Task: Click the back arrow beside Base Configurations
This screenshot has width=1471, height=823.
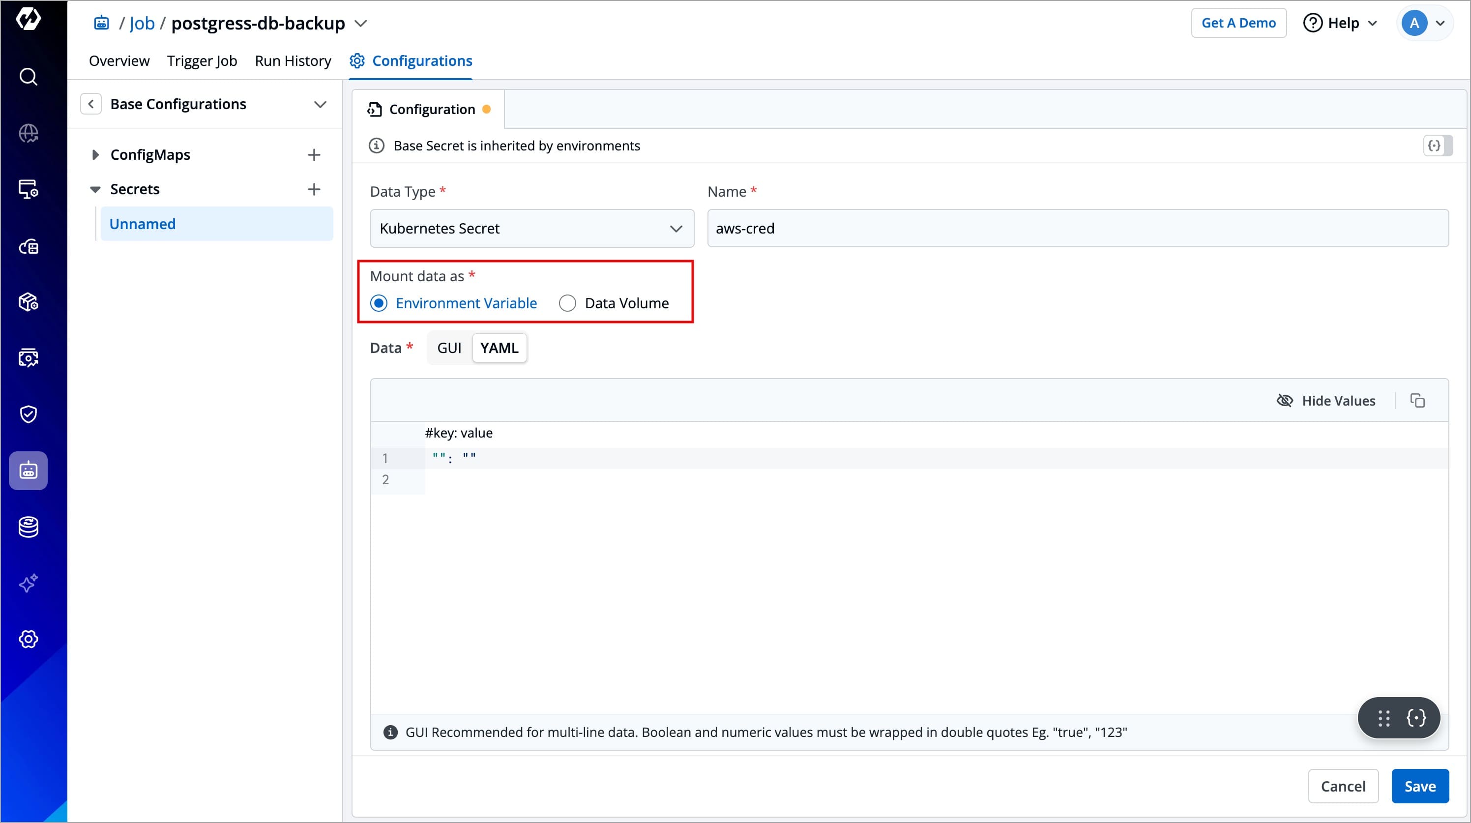Action: [x=91, y=104]
